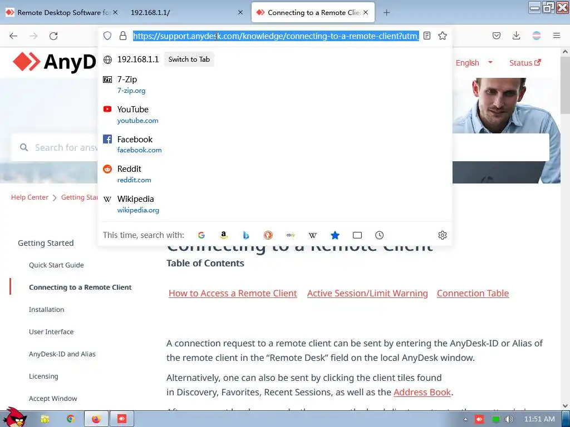Search with Amazon this time
The width and height of the screenshot is (570, 427).
coord(224,235)
